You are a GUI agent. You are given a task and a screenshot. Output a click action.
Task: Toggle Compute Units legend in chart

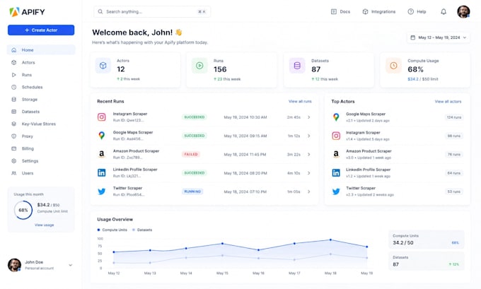(x=112, y=230)
